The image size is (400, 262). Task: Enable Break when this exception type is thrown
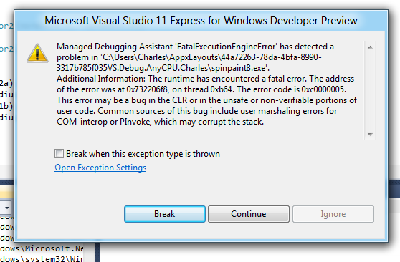(x=59, y=154)
